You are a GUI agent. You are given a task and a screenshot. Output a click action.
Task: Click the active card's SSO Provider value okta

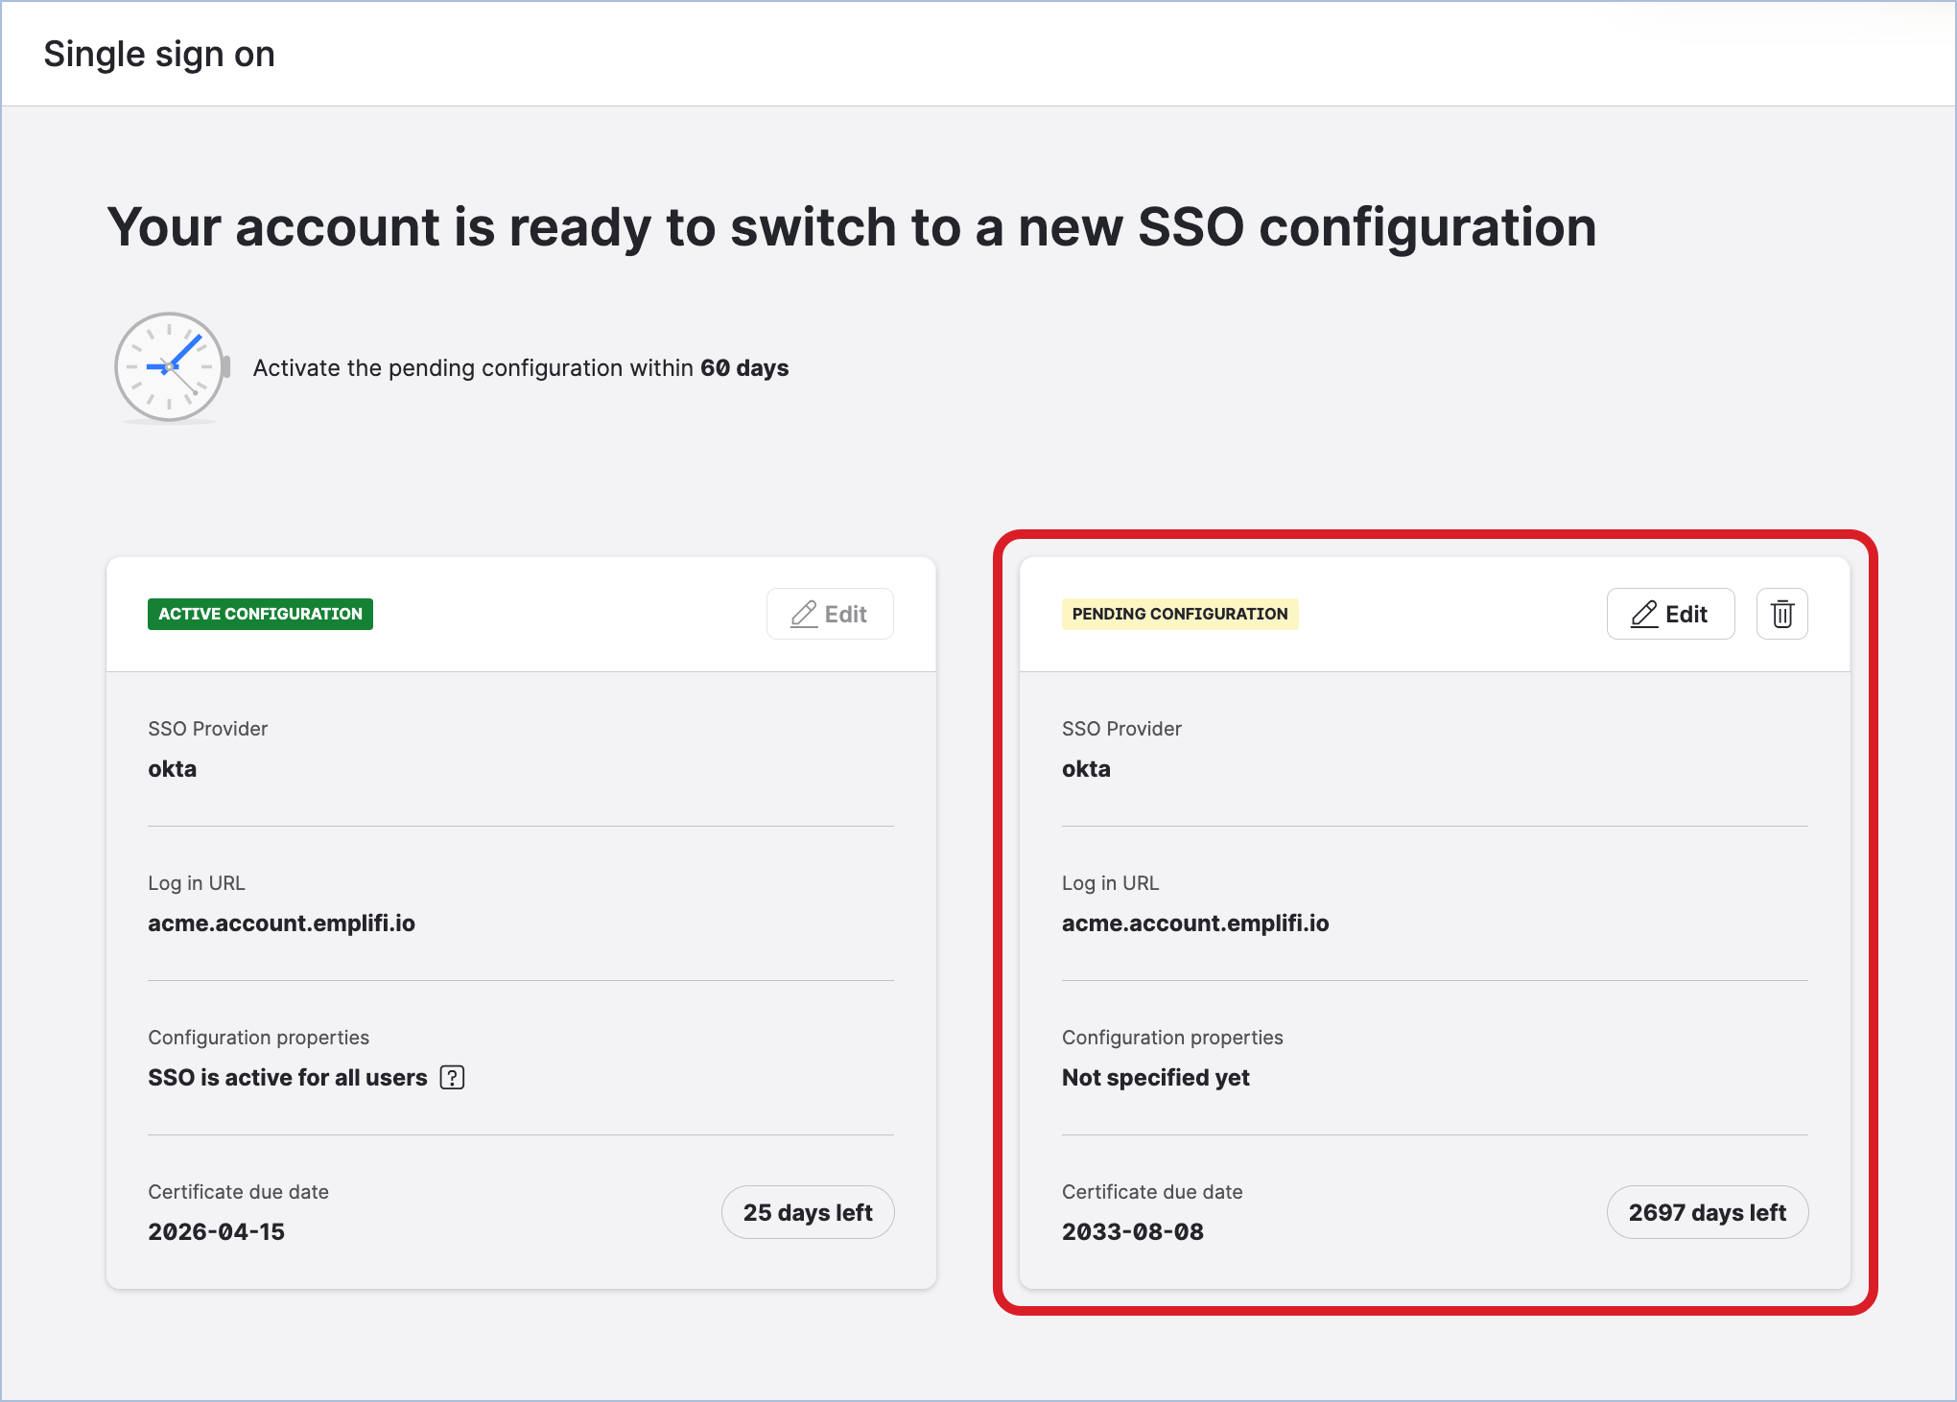click(x=172, y=767)
